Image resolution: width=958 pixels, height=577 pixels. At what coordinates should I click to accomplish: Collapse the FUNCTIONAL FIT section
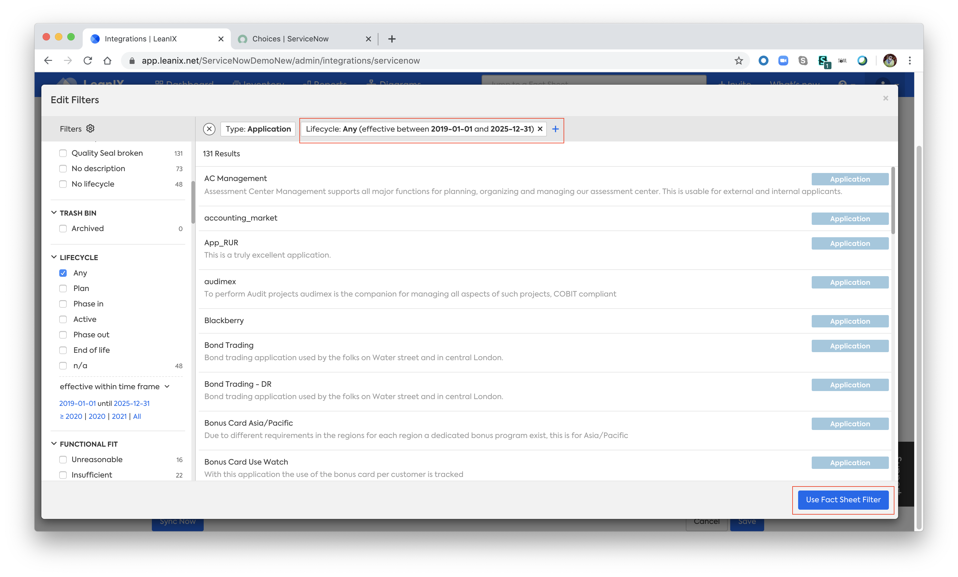click(x=54, y=444)
